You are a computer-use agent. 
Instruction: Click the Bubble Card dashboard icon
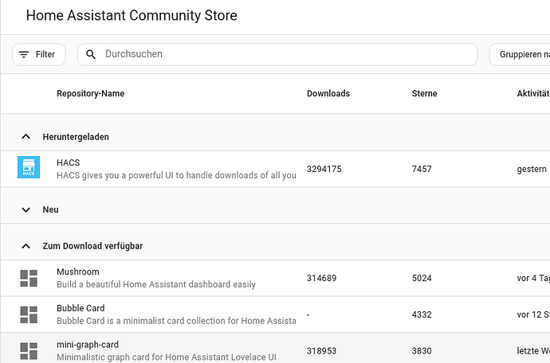29,314
